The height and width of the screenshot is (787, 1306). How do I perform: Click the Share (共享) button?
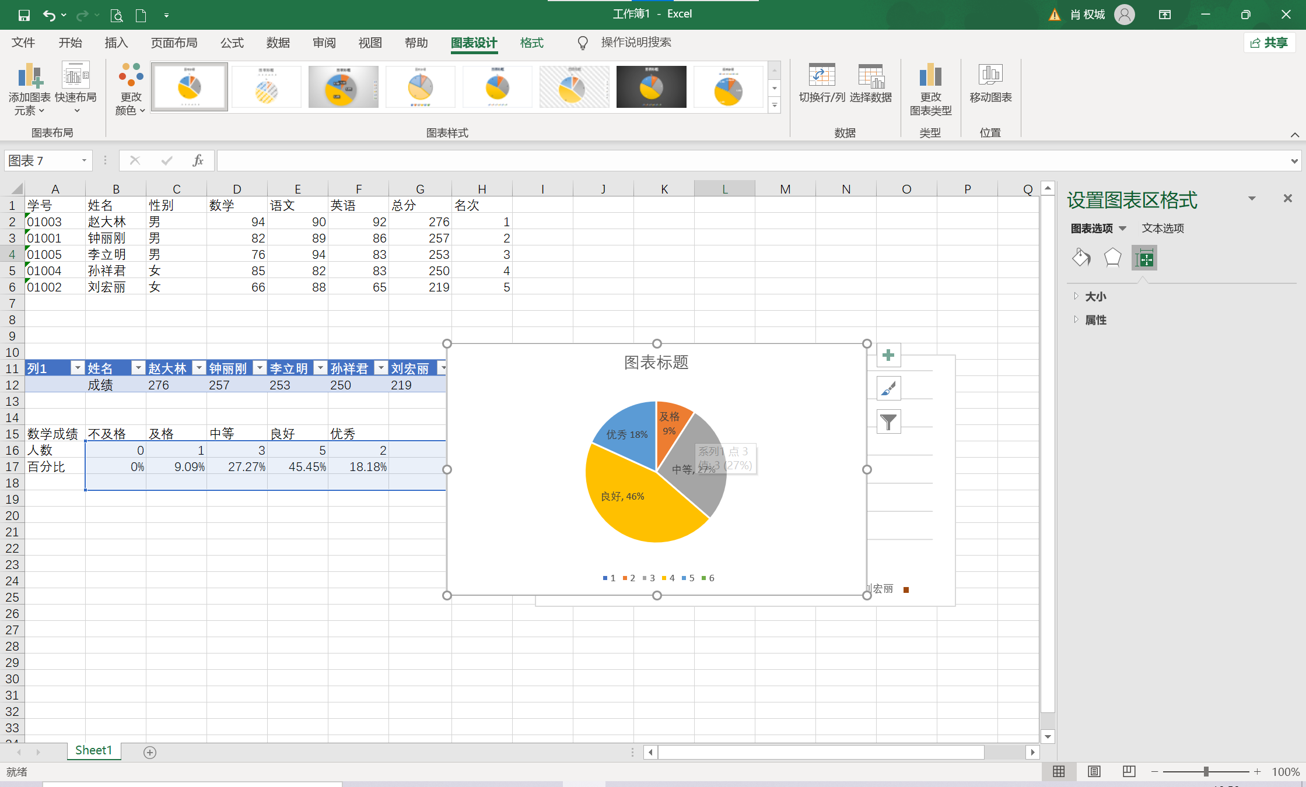[1269, 43]
